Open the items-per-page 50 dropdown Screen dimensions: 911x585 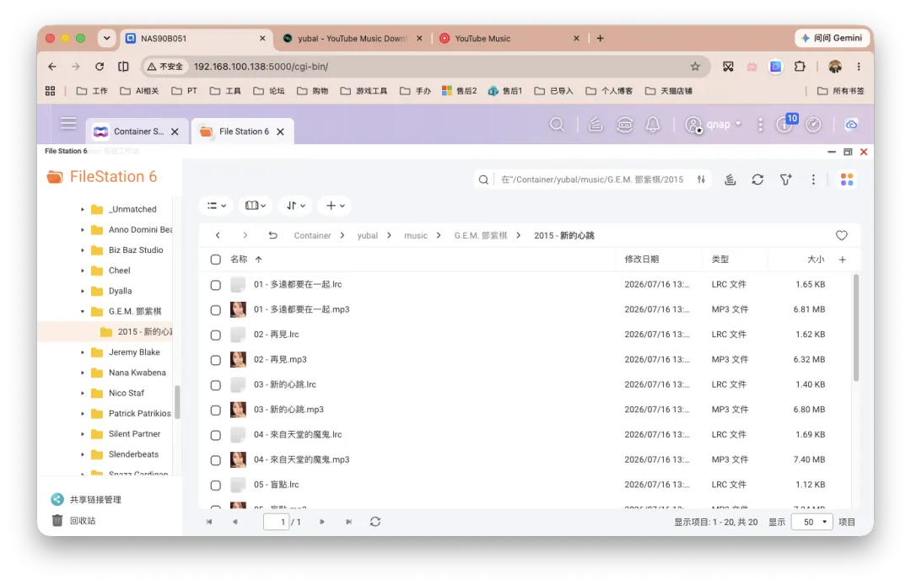(x=812, y=522)
